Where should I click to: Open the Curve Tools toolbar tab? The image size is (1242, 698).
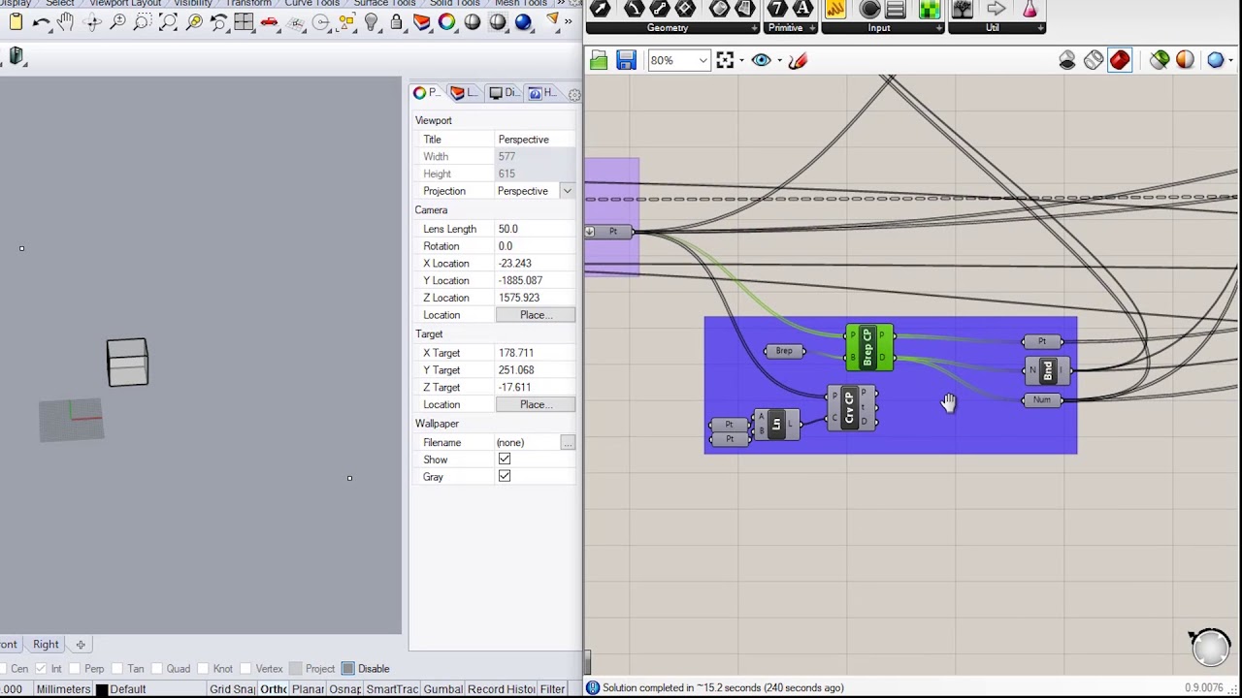tap(311, 3)
